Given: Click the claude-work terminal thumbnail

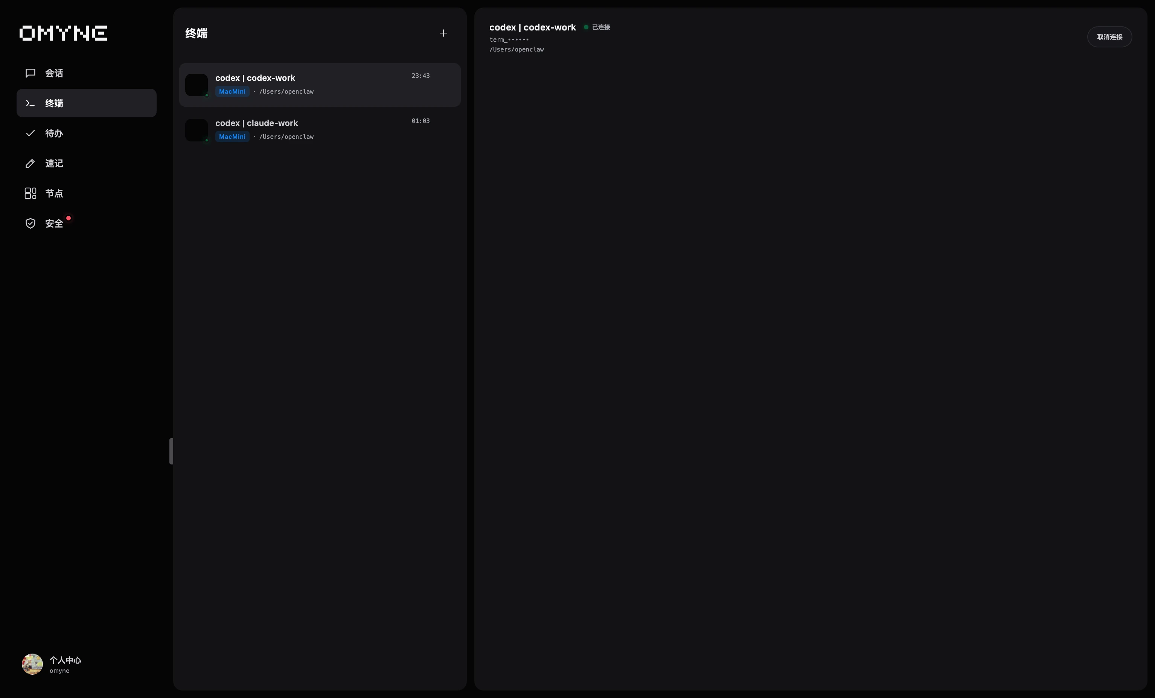Looking at the screenshot, I should (197, 130).
